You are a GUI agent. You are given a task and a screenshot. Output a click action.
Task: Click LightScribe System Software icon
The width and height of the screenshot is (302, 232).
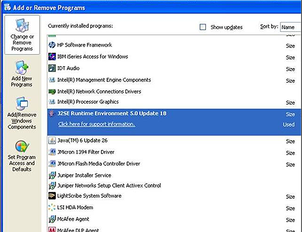tap(52, 196)
